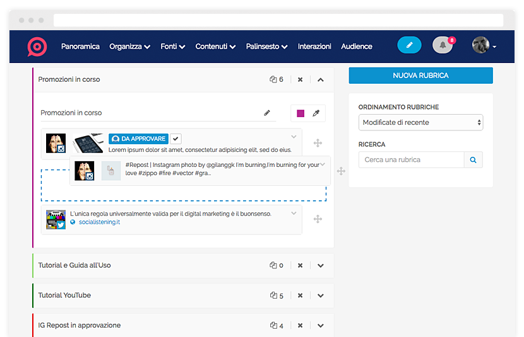Click the copy count icon for Promozioni in corso
The image size is (524, 337).
click(x=273, y=79)
